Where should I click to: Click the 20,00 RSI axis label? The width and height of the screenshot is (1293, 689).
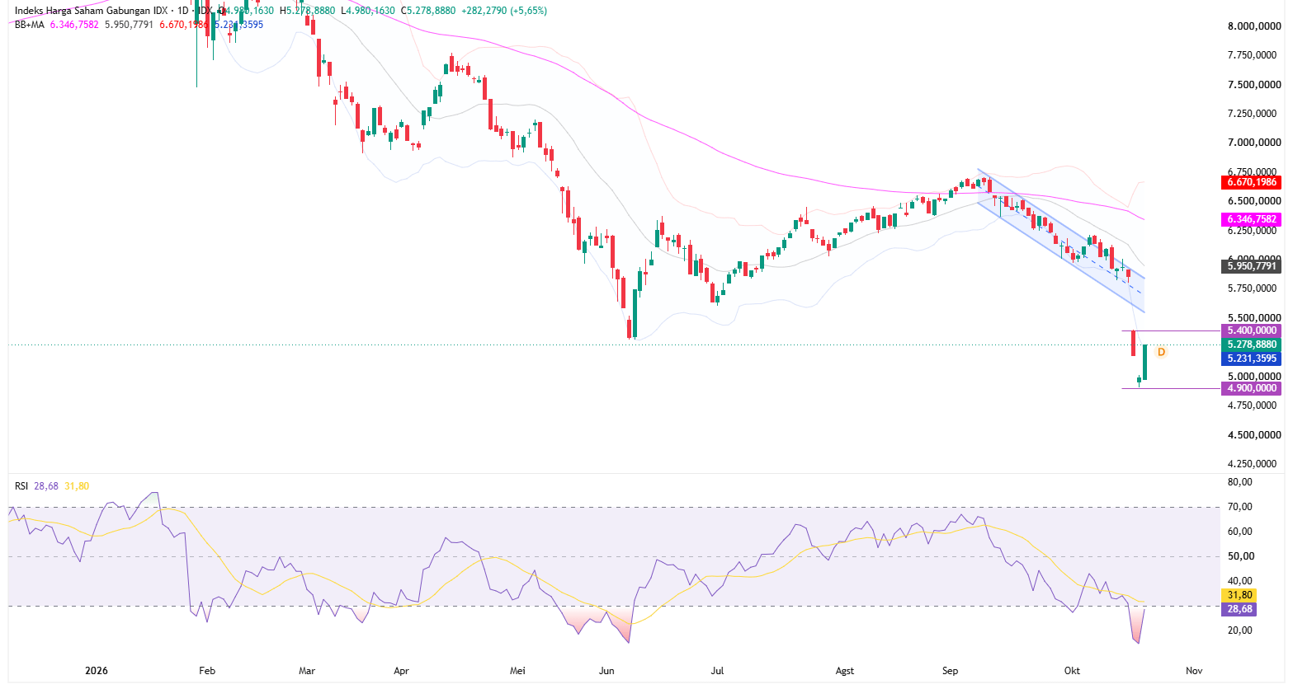pos(1240,630)
